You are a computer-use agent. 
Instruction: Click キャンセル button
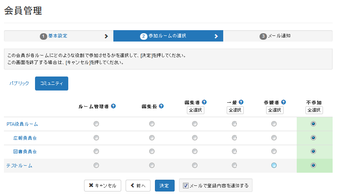[102, 185]
